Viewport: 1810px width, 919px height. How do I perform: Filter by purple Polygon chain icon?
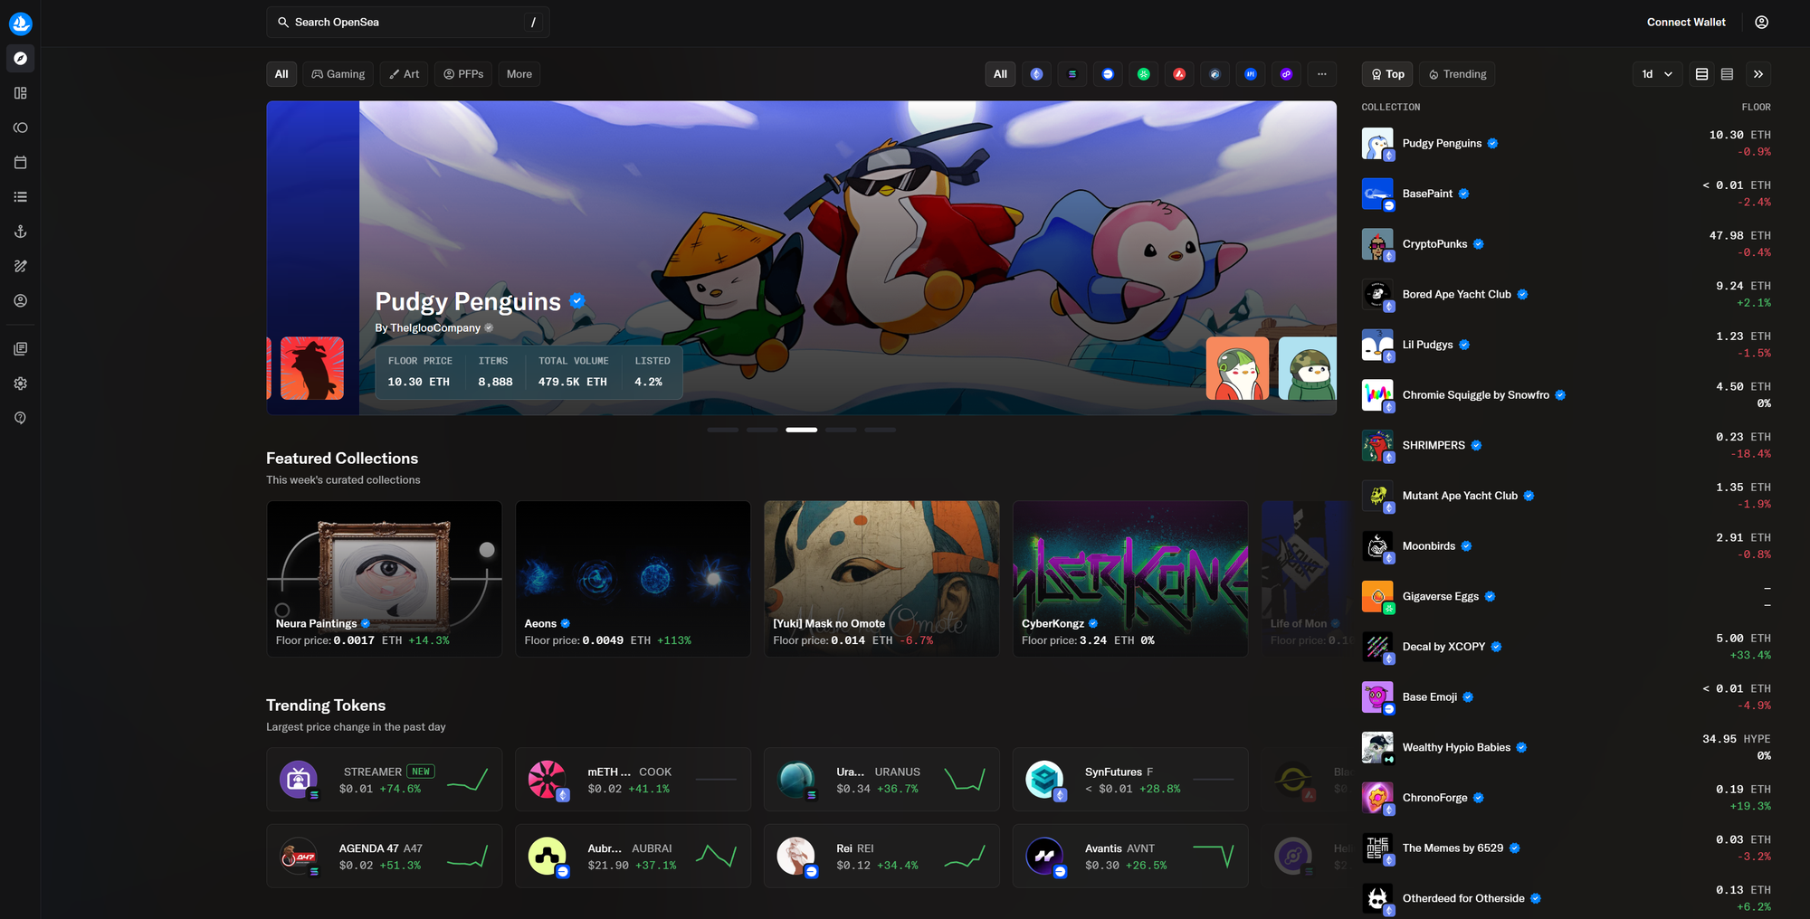click(x=1286, y=74)
